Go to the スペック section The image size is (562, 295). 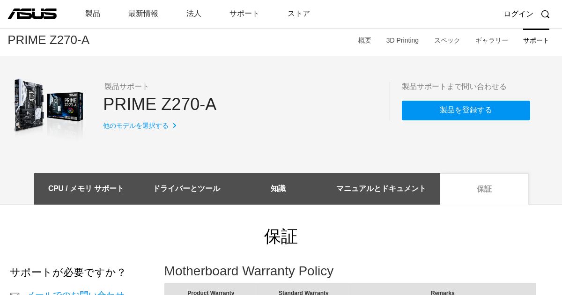tap(447, 40)
